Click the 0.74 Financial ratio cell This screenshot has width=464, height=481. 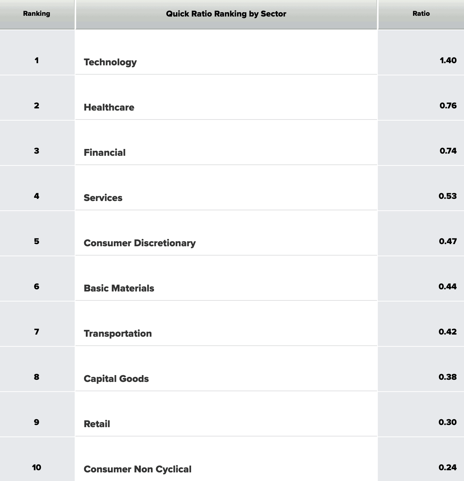448,151
